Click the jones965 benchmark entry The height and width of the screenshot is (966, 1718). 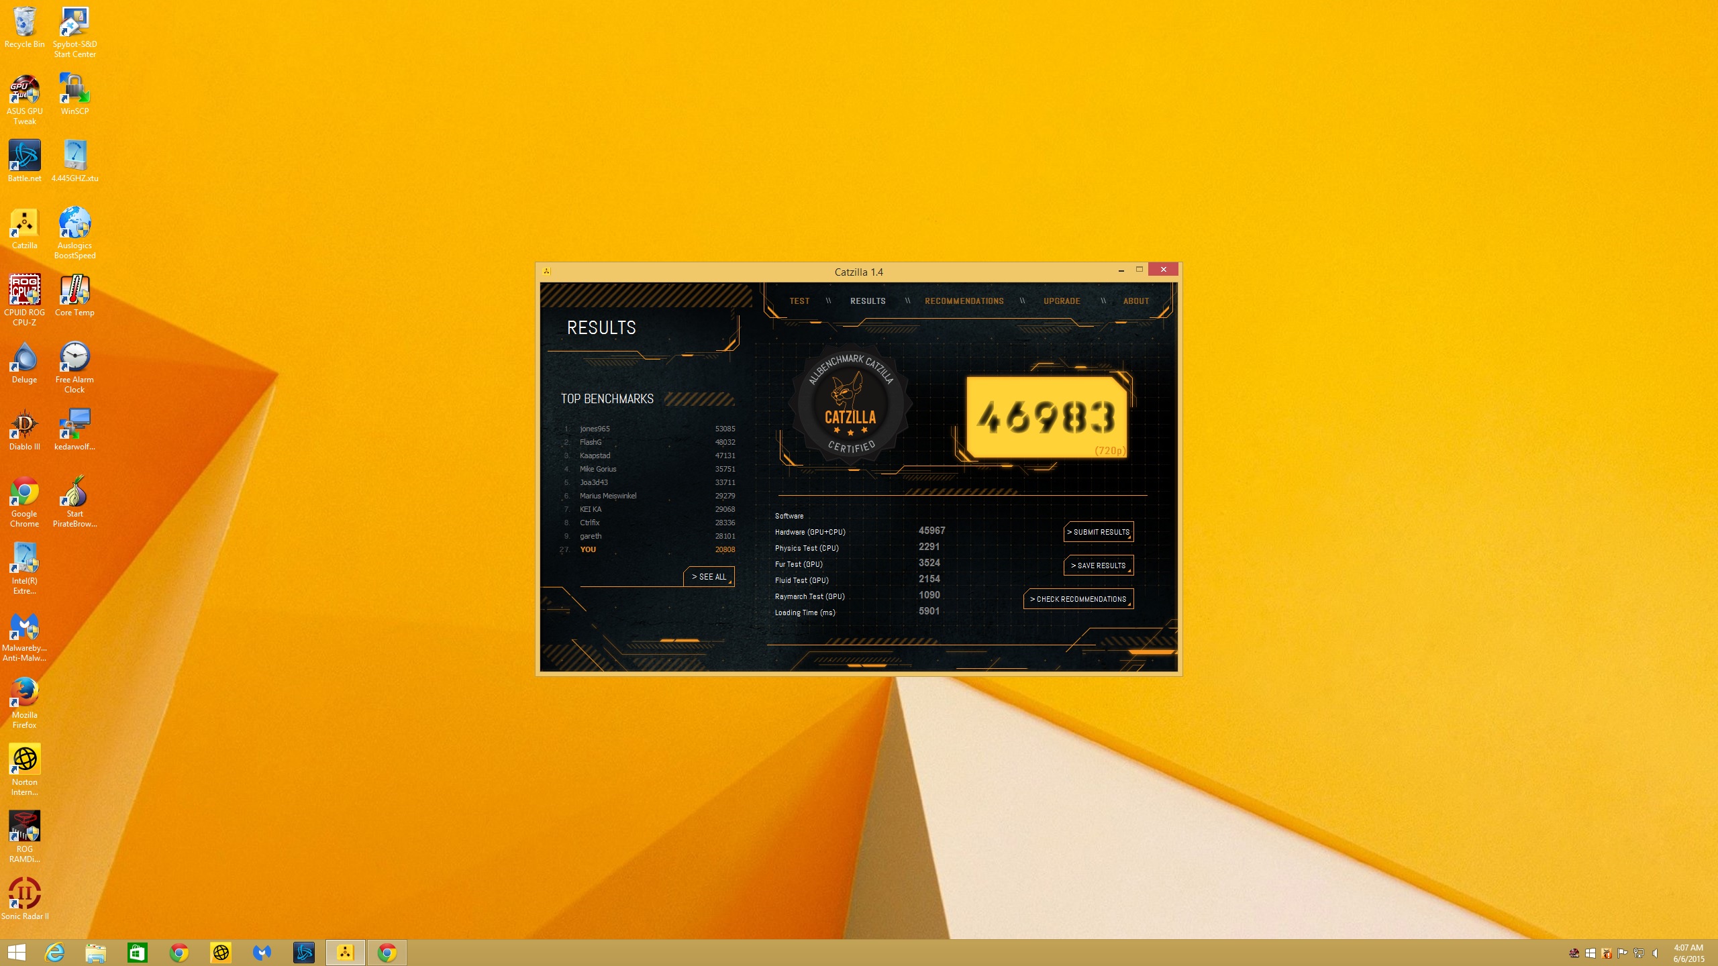pyautogui.click(x=649, y=429)
